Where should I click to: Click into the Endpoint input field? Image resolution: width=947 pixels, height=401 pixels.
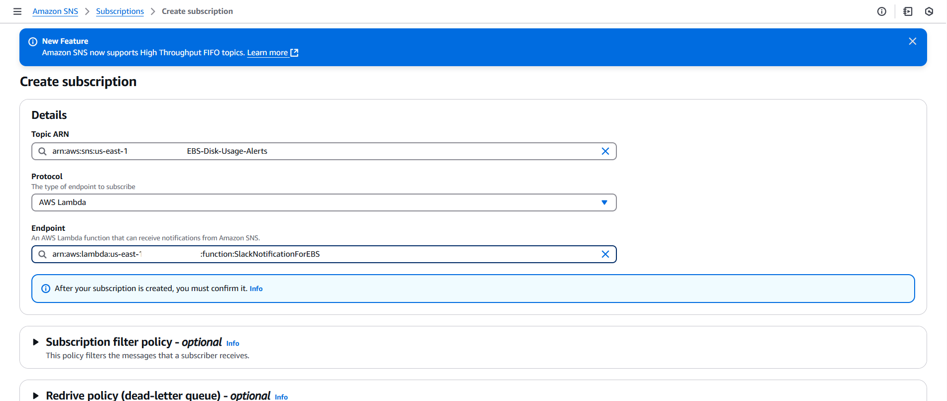(324, 254)
